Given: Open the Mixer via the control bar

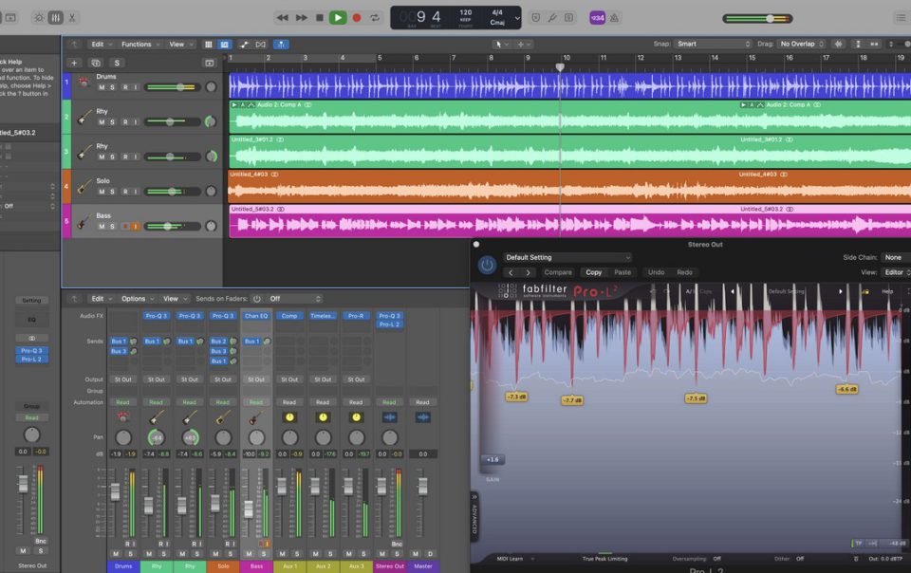Looking at the screenshot, I should pyautogui.click(x=55, y=17).
